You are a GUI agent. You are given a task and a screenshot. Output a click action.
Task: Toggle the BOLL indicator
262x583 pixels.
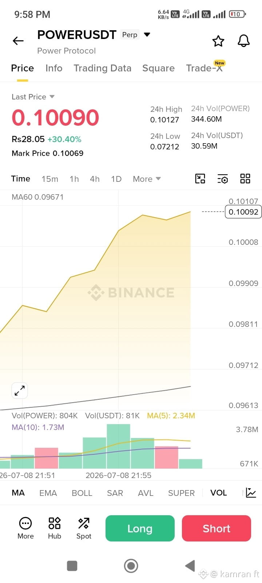(82, 493)
